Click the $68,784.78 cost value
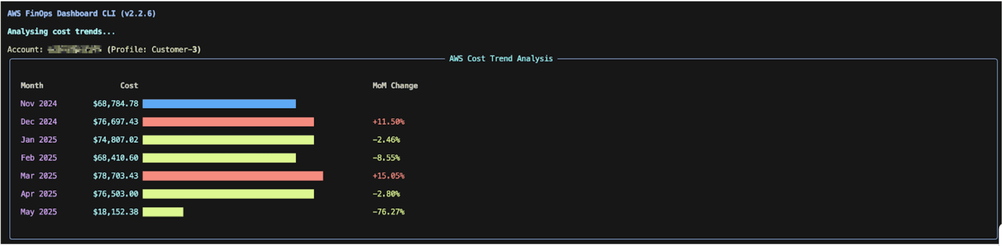 tap(115, 104)
